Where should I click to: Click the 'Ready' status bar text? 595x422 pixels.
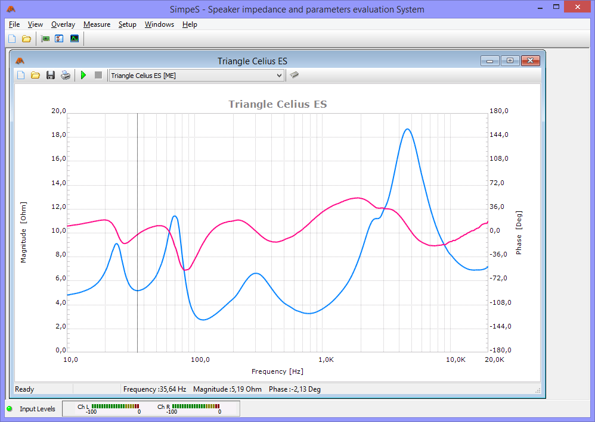click(24, 389)
